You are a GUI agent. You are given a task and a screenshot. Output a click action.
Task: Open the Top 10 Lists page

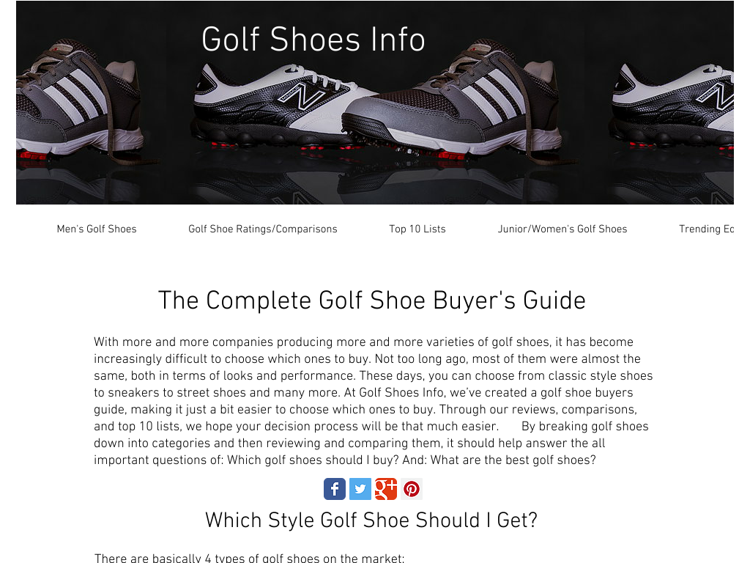(417, 229)
